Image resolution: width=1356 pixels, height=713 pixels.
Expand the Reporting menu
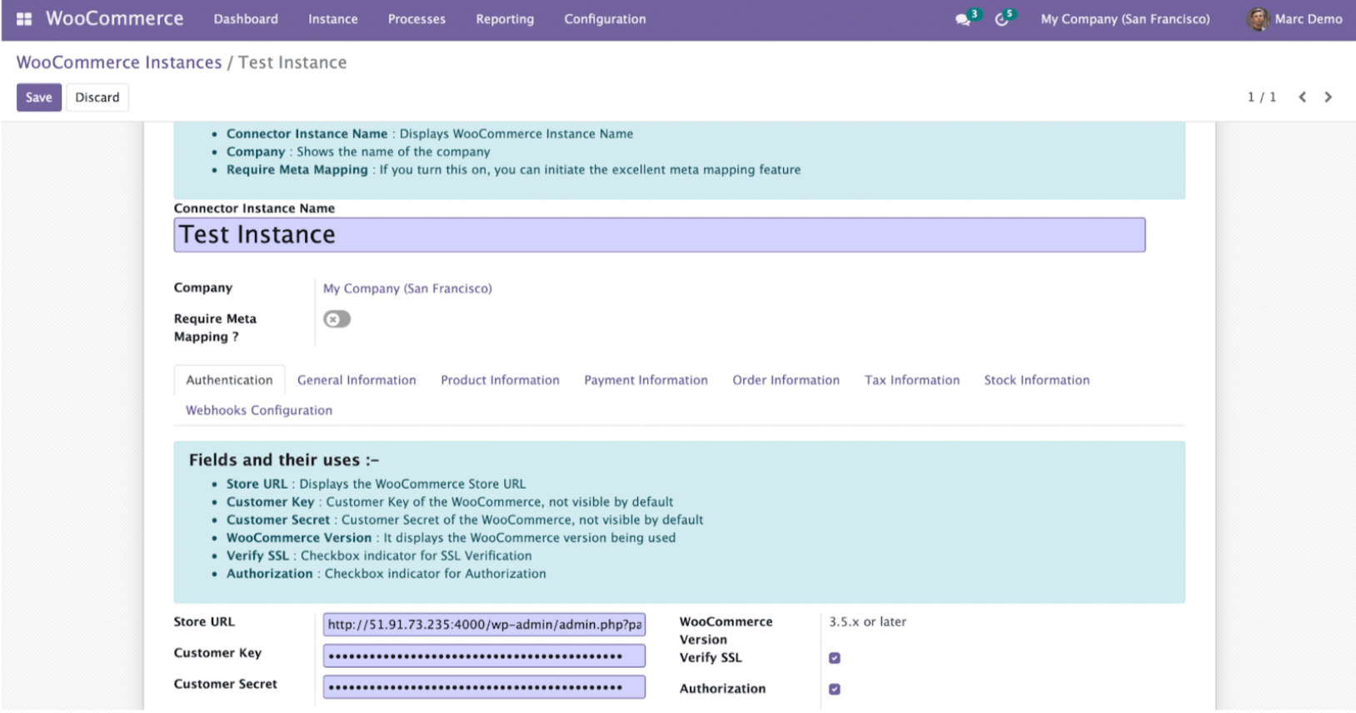click(505, 19)
